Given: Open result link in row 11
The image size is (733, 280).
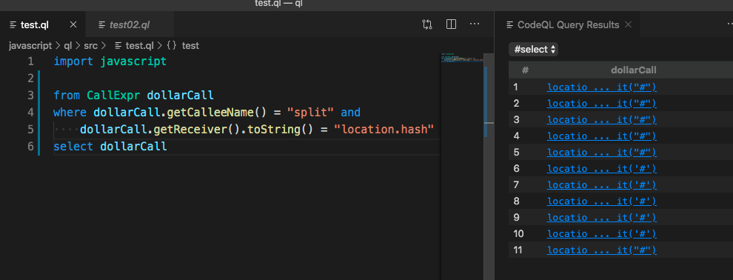Looking at the screenshot, I should (602, 250).
